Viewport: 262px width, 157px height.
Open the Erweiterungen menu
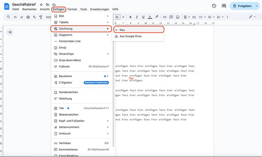[100, 9]
